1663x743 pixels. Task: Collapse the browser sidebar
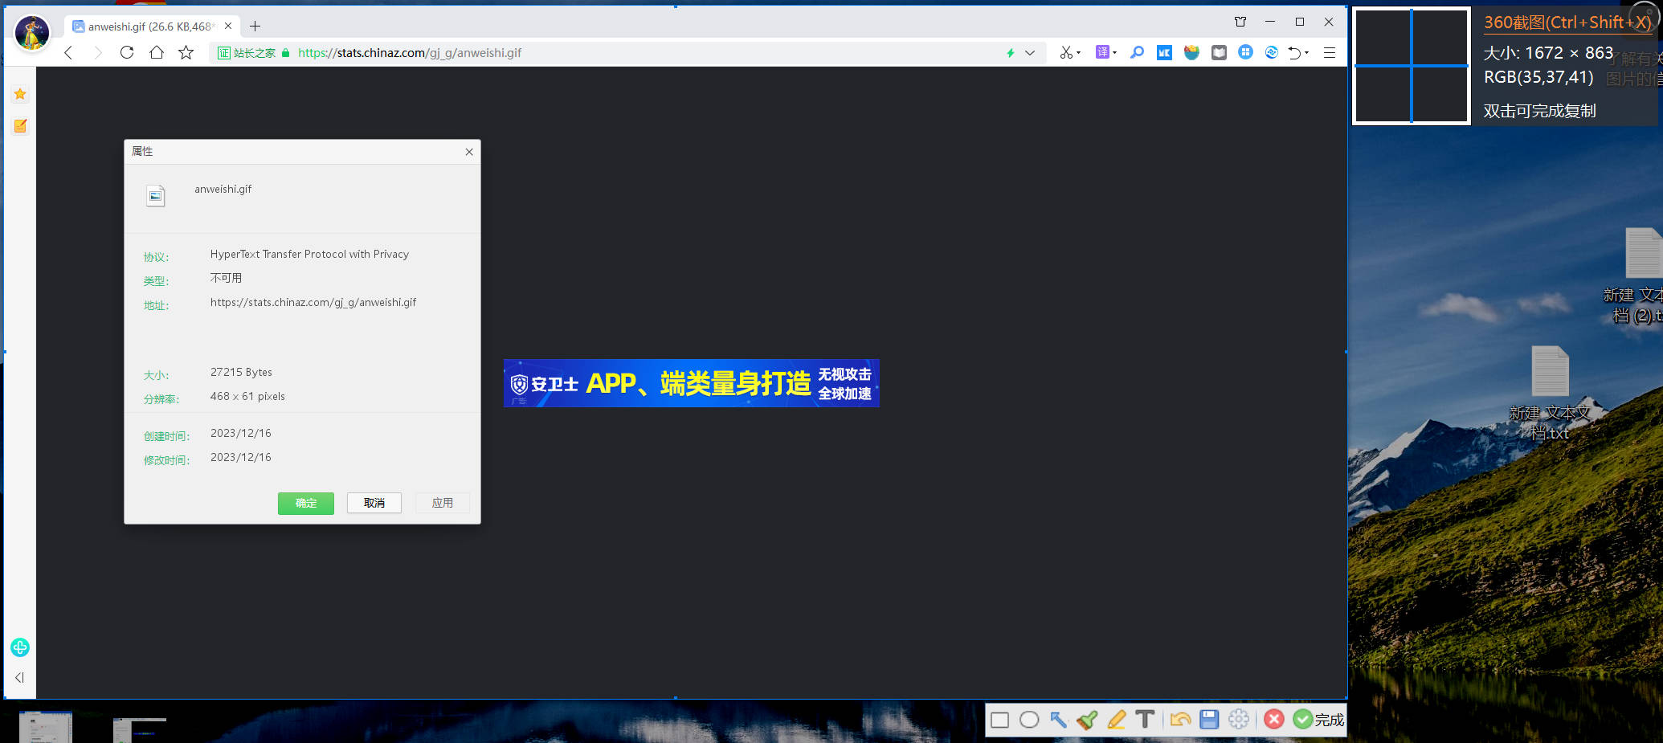20,678
